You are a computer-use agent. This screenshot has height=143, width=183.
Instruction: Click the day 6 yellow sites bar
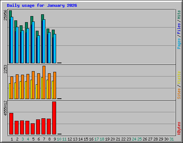click(x=36, y=92)
